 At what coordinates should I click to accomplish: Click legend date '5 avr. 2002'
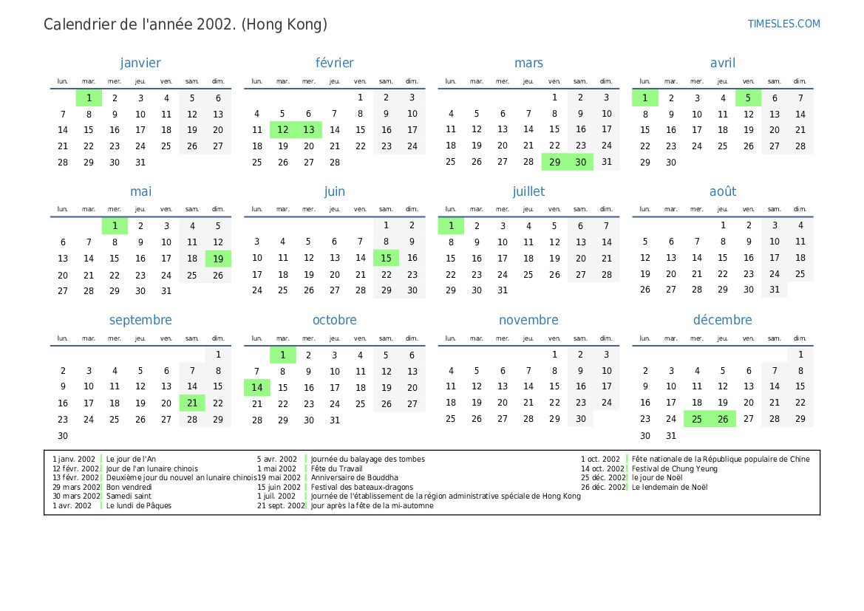click(x=276, y=459)
